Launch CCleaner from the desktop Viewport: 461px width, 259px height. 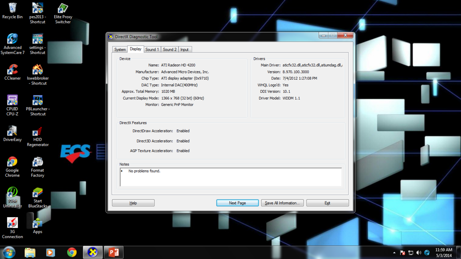pyautogui.click(x=13, y=72)
